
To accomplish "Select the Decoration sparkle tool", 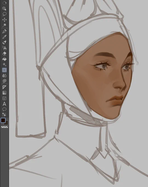I will tap(4, 65).
